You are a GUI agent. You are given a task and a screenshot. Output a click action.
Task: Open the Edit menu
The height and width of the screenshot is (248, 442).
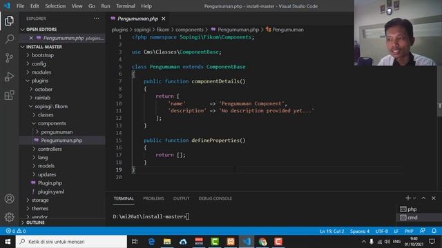[35, 6]
